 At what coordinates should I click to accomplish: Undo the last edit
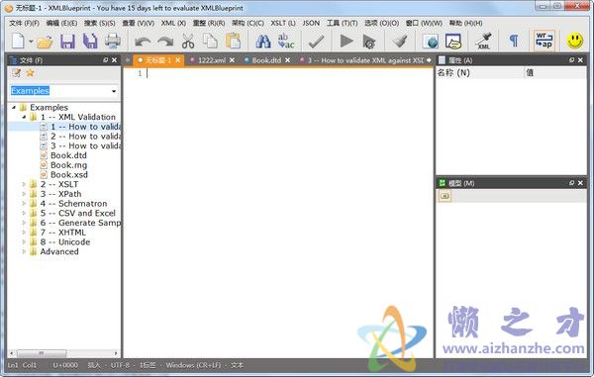[x=143, y=42]
